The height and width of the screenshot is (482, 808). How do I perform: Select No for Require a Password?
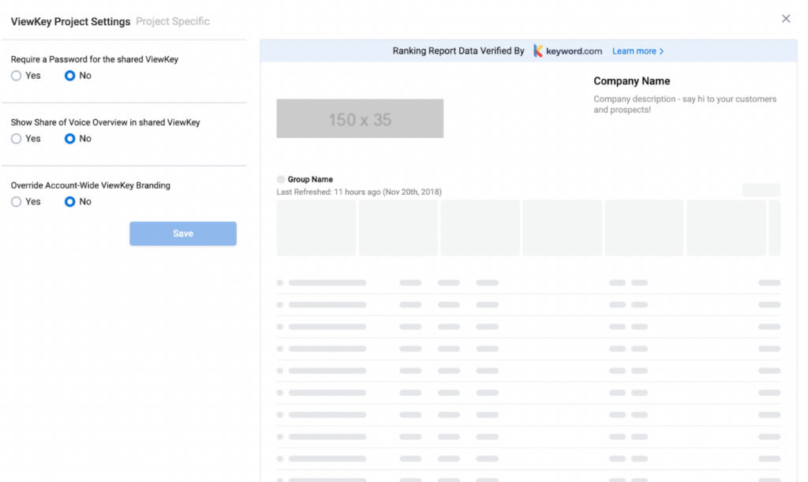(69, 75)
